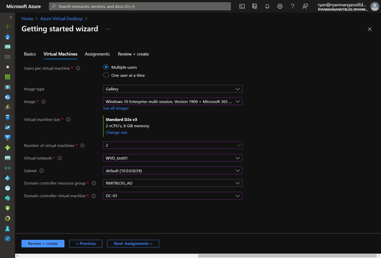Show info tooltip for Virtual network
The width and height of the screenshot is (381, 258).
pos(60,158)
